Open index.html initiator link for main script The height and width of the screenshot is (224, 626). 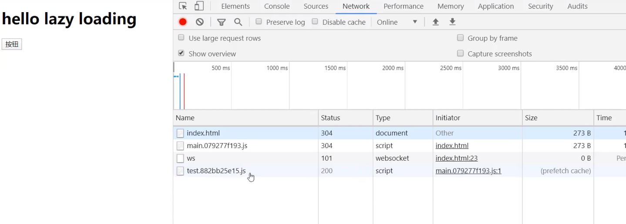(x=452, y=146)
